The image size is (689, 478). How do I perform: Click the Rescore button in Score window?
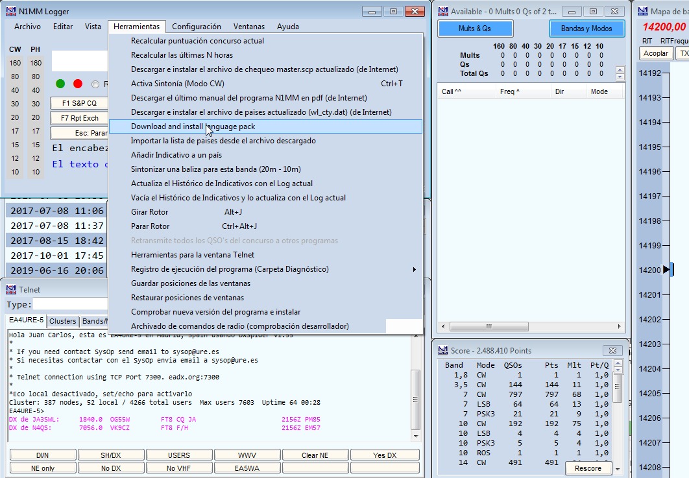588,468
